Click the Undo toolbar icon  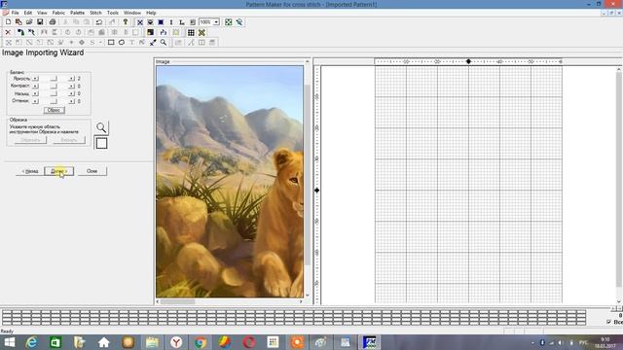(99, 22)
